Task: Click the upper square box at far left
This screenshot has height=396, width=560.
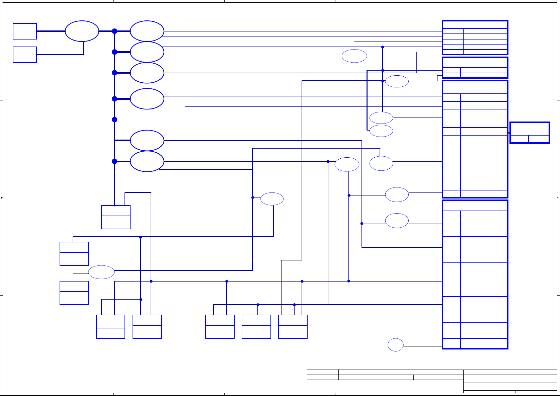Action: tap(25, 31)
